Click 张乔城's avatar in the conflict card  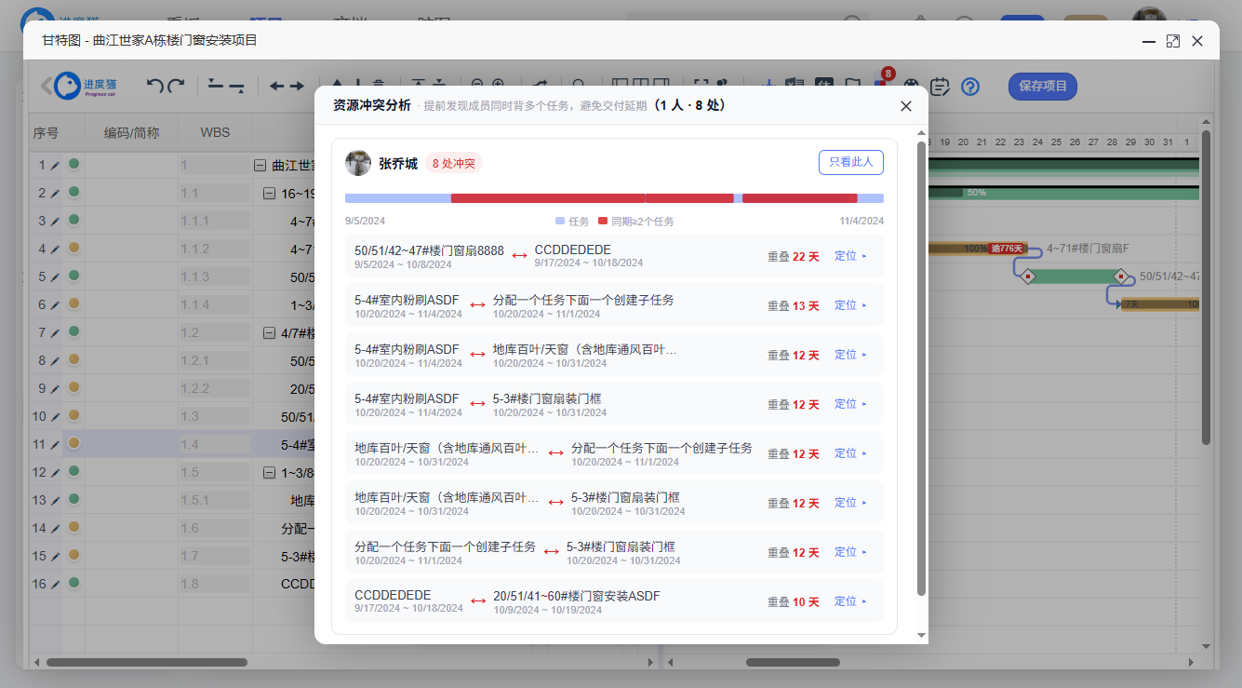[358, 163]
